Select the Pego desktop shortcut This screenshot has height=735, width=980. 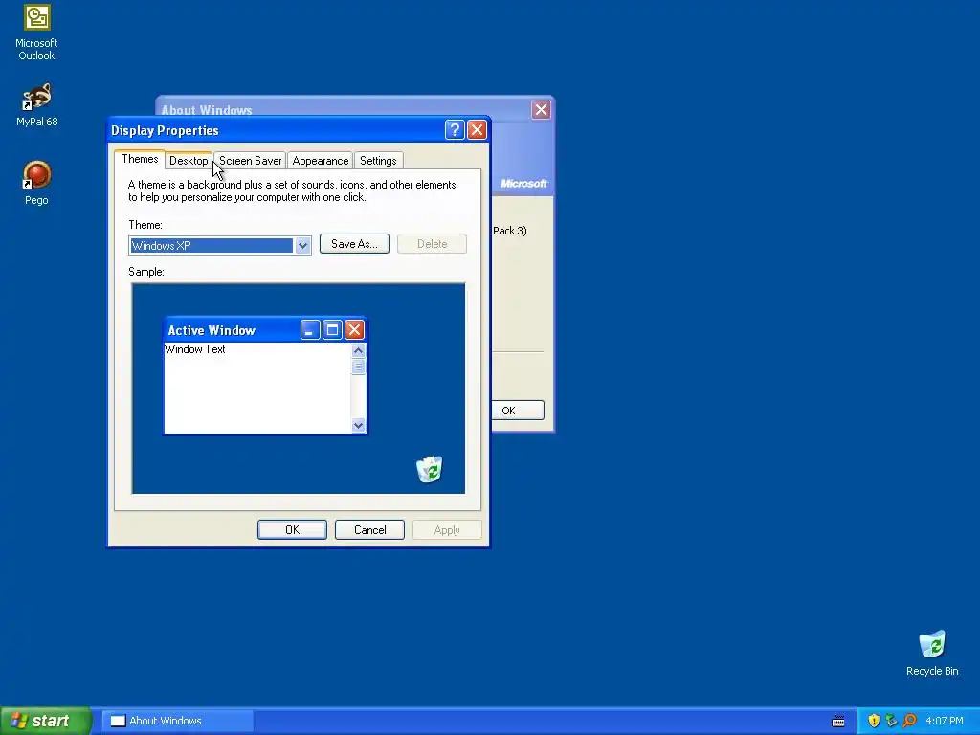click(36, 183)
